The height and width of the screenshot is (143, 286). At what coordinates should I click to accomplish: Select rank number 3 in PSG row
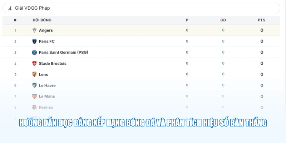click(15, 53)
